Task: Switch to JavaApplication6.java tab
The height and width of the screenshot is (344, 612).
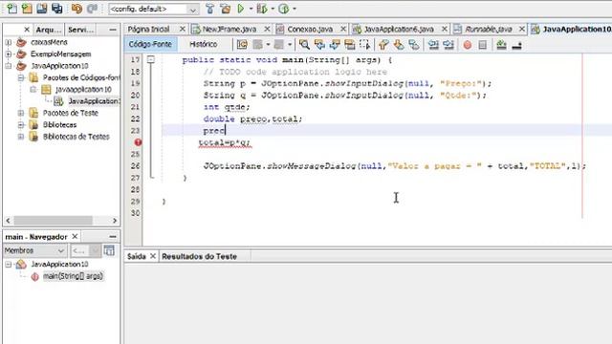Action: click(x=399, y=30)
